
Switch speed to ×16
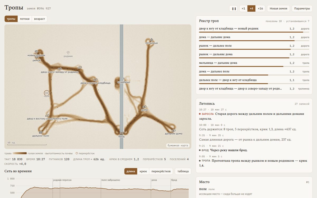[x=260, y=8]
